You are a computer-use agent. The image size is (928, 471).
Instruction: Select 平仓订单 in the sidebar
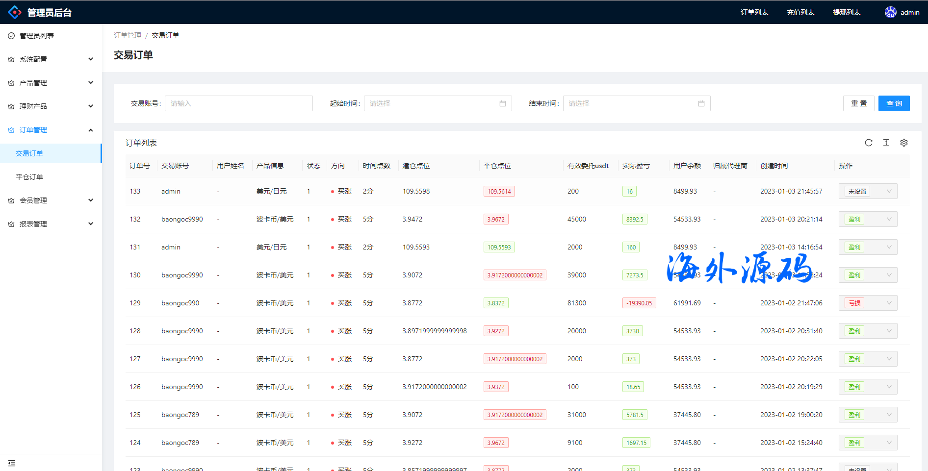(29, 177)
